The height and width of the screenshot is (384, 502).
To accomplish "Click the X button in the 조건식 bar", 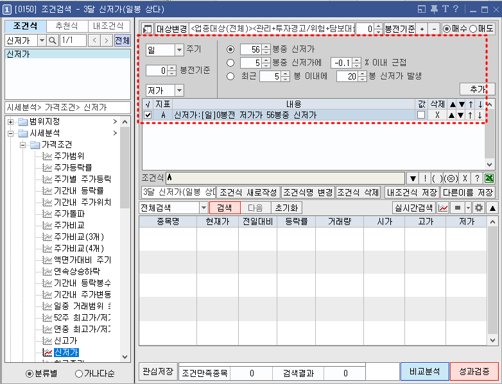I will [465, 178].
